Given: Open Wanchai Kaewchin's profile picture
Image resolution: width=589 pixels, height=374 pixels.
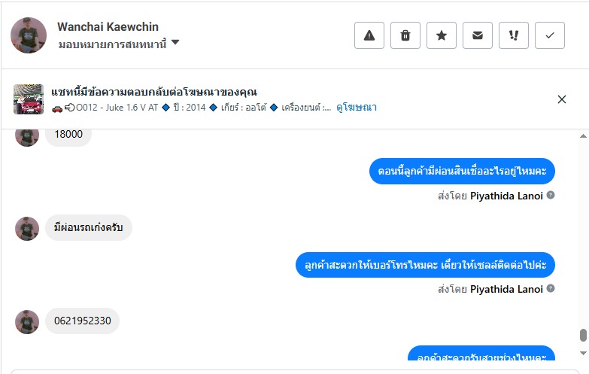Looking at the screenshot, I should pyautogui.click(x=29, y=35).
